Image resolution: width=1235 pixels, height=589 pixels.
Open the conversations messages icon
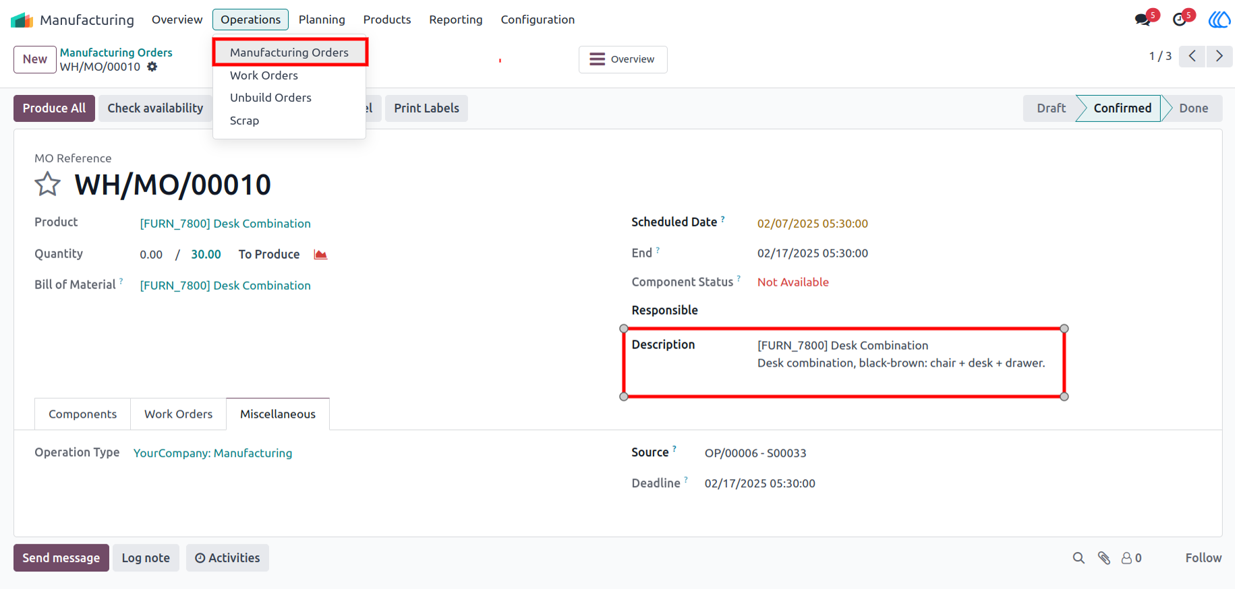1143,19
